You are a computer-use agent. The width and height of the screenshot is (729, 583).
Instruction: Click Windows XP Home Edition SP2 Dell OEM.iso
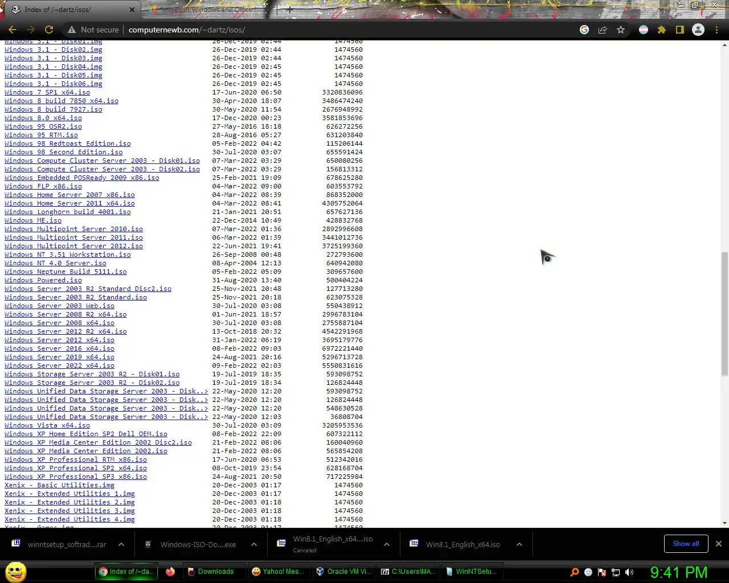(x=86, y=434)
